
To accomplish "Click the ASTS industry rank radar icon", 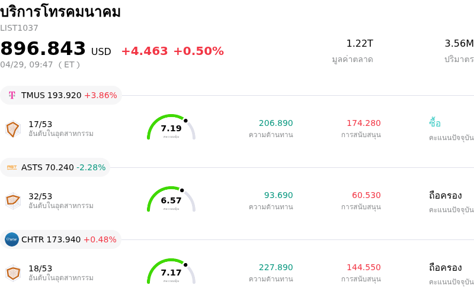I will coord(13,200).
